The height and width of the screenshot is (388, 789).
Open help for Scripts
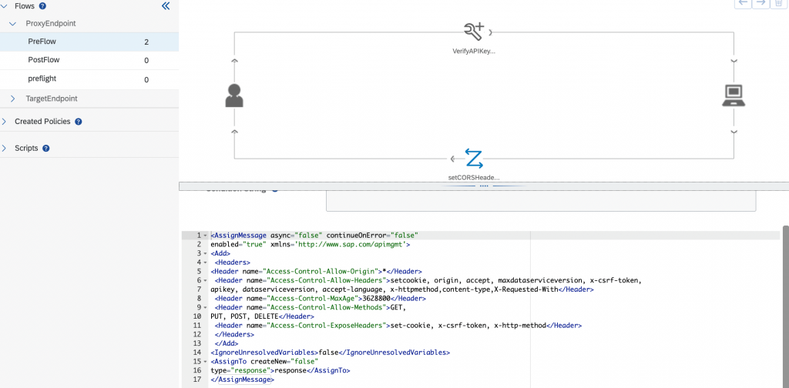45,149
